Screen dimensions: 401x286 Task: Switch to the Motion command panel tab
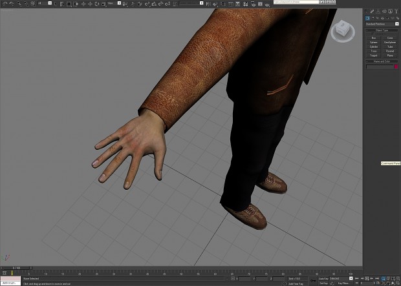point(385,11)
